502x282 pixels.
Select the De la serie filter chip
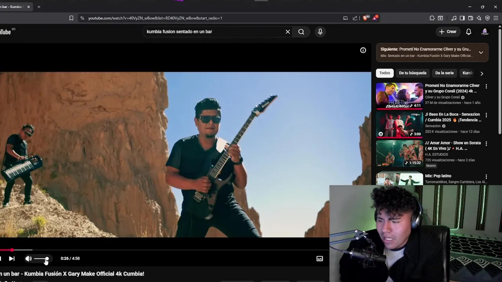coord(444,73)
